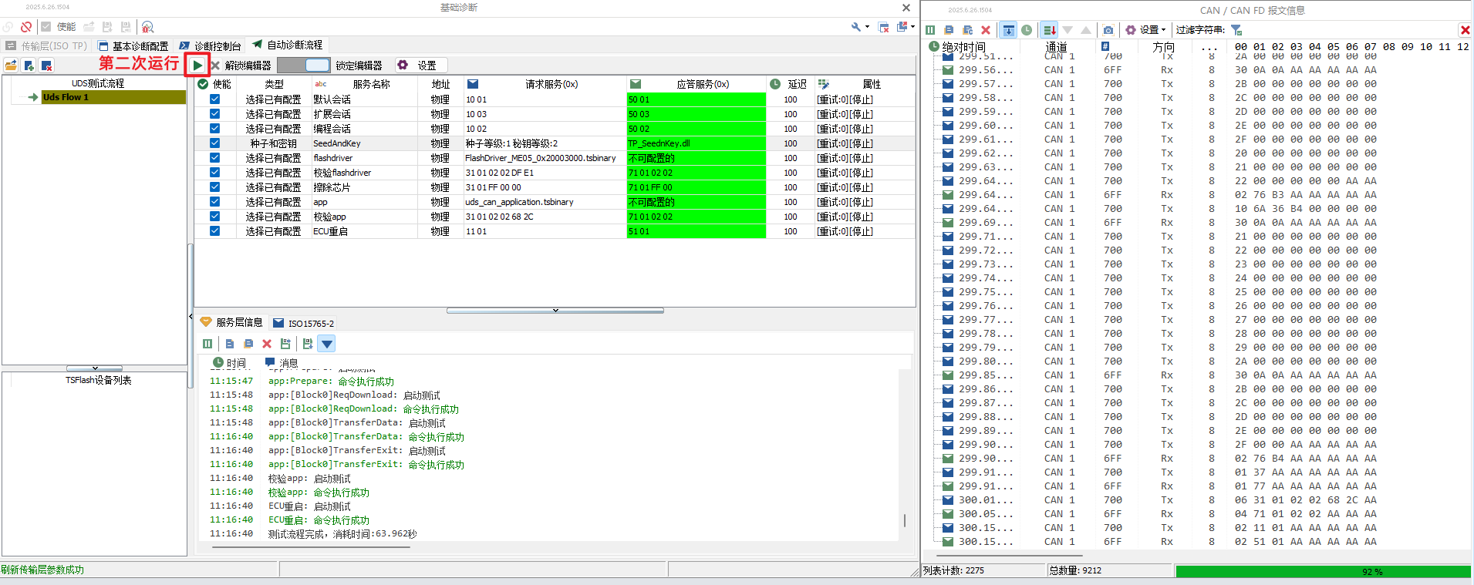
Task: Toggle log auto-scroll down arrow
Action: coord(327,344)
